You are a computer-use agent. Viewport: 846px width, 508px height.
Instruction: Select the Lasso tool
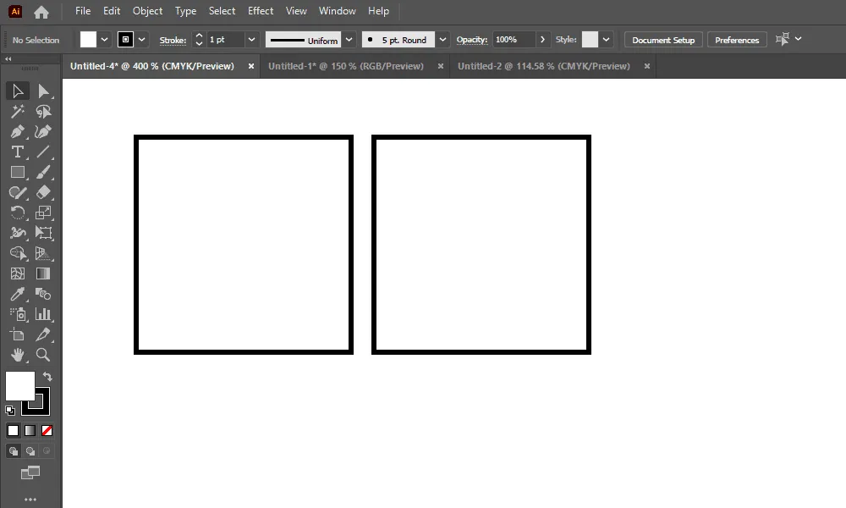click(43, 111)
